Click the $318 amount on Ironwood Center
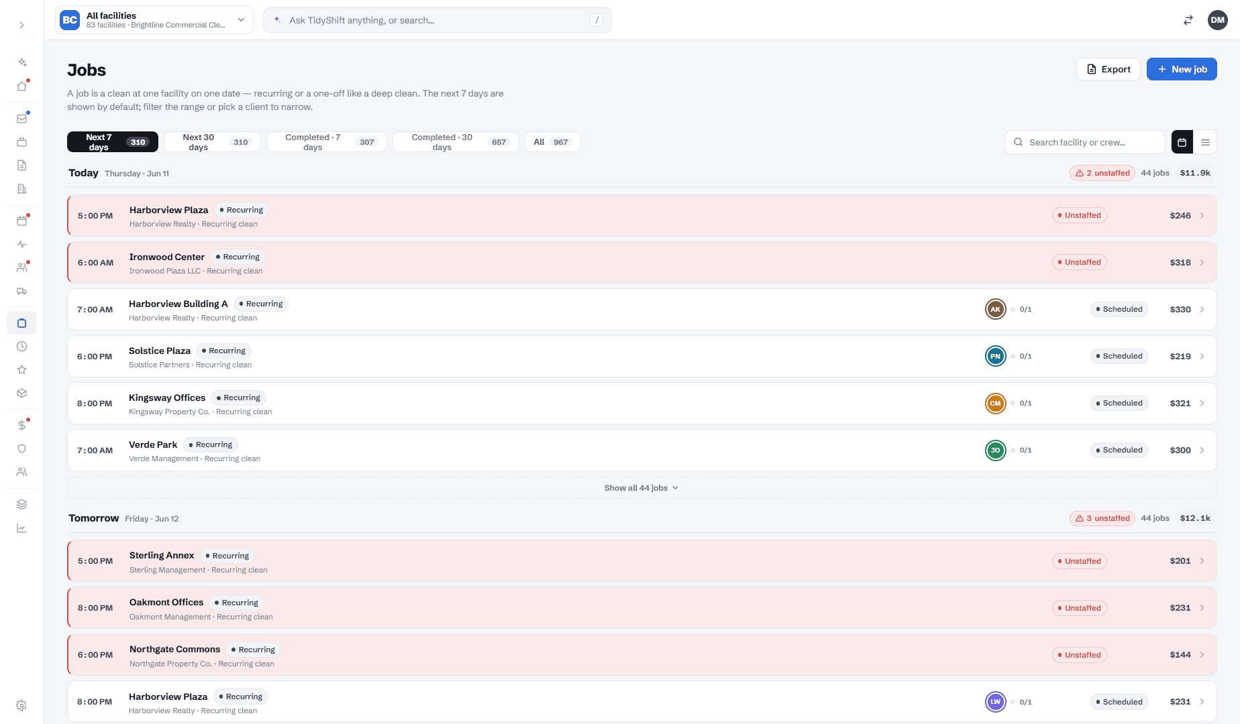1240x724 pixels. coord(1180,263)
